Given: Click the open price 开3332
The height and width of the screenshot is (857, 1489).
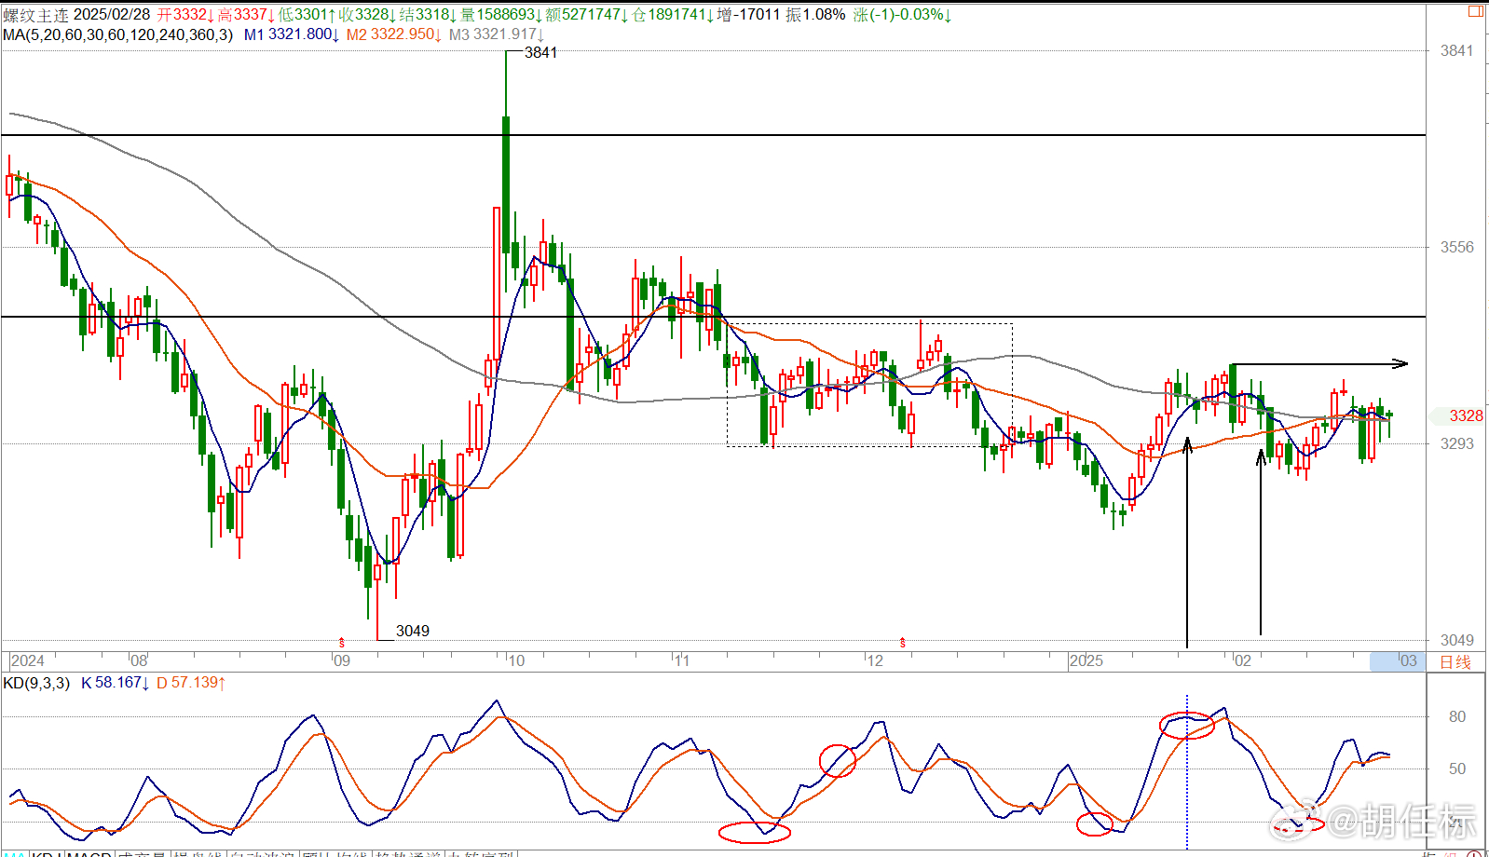Looking at the screenshot, I should coord(185,15).
